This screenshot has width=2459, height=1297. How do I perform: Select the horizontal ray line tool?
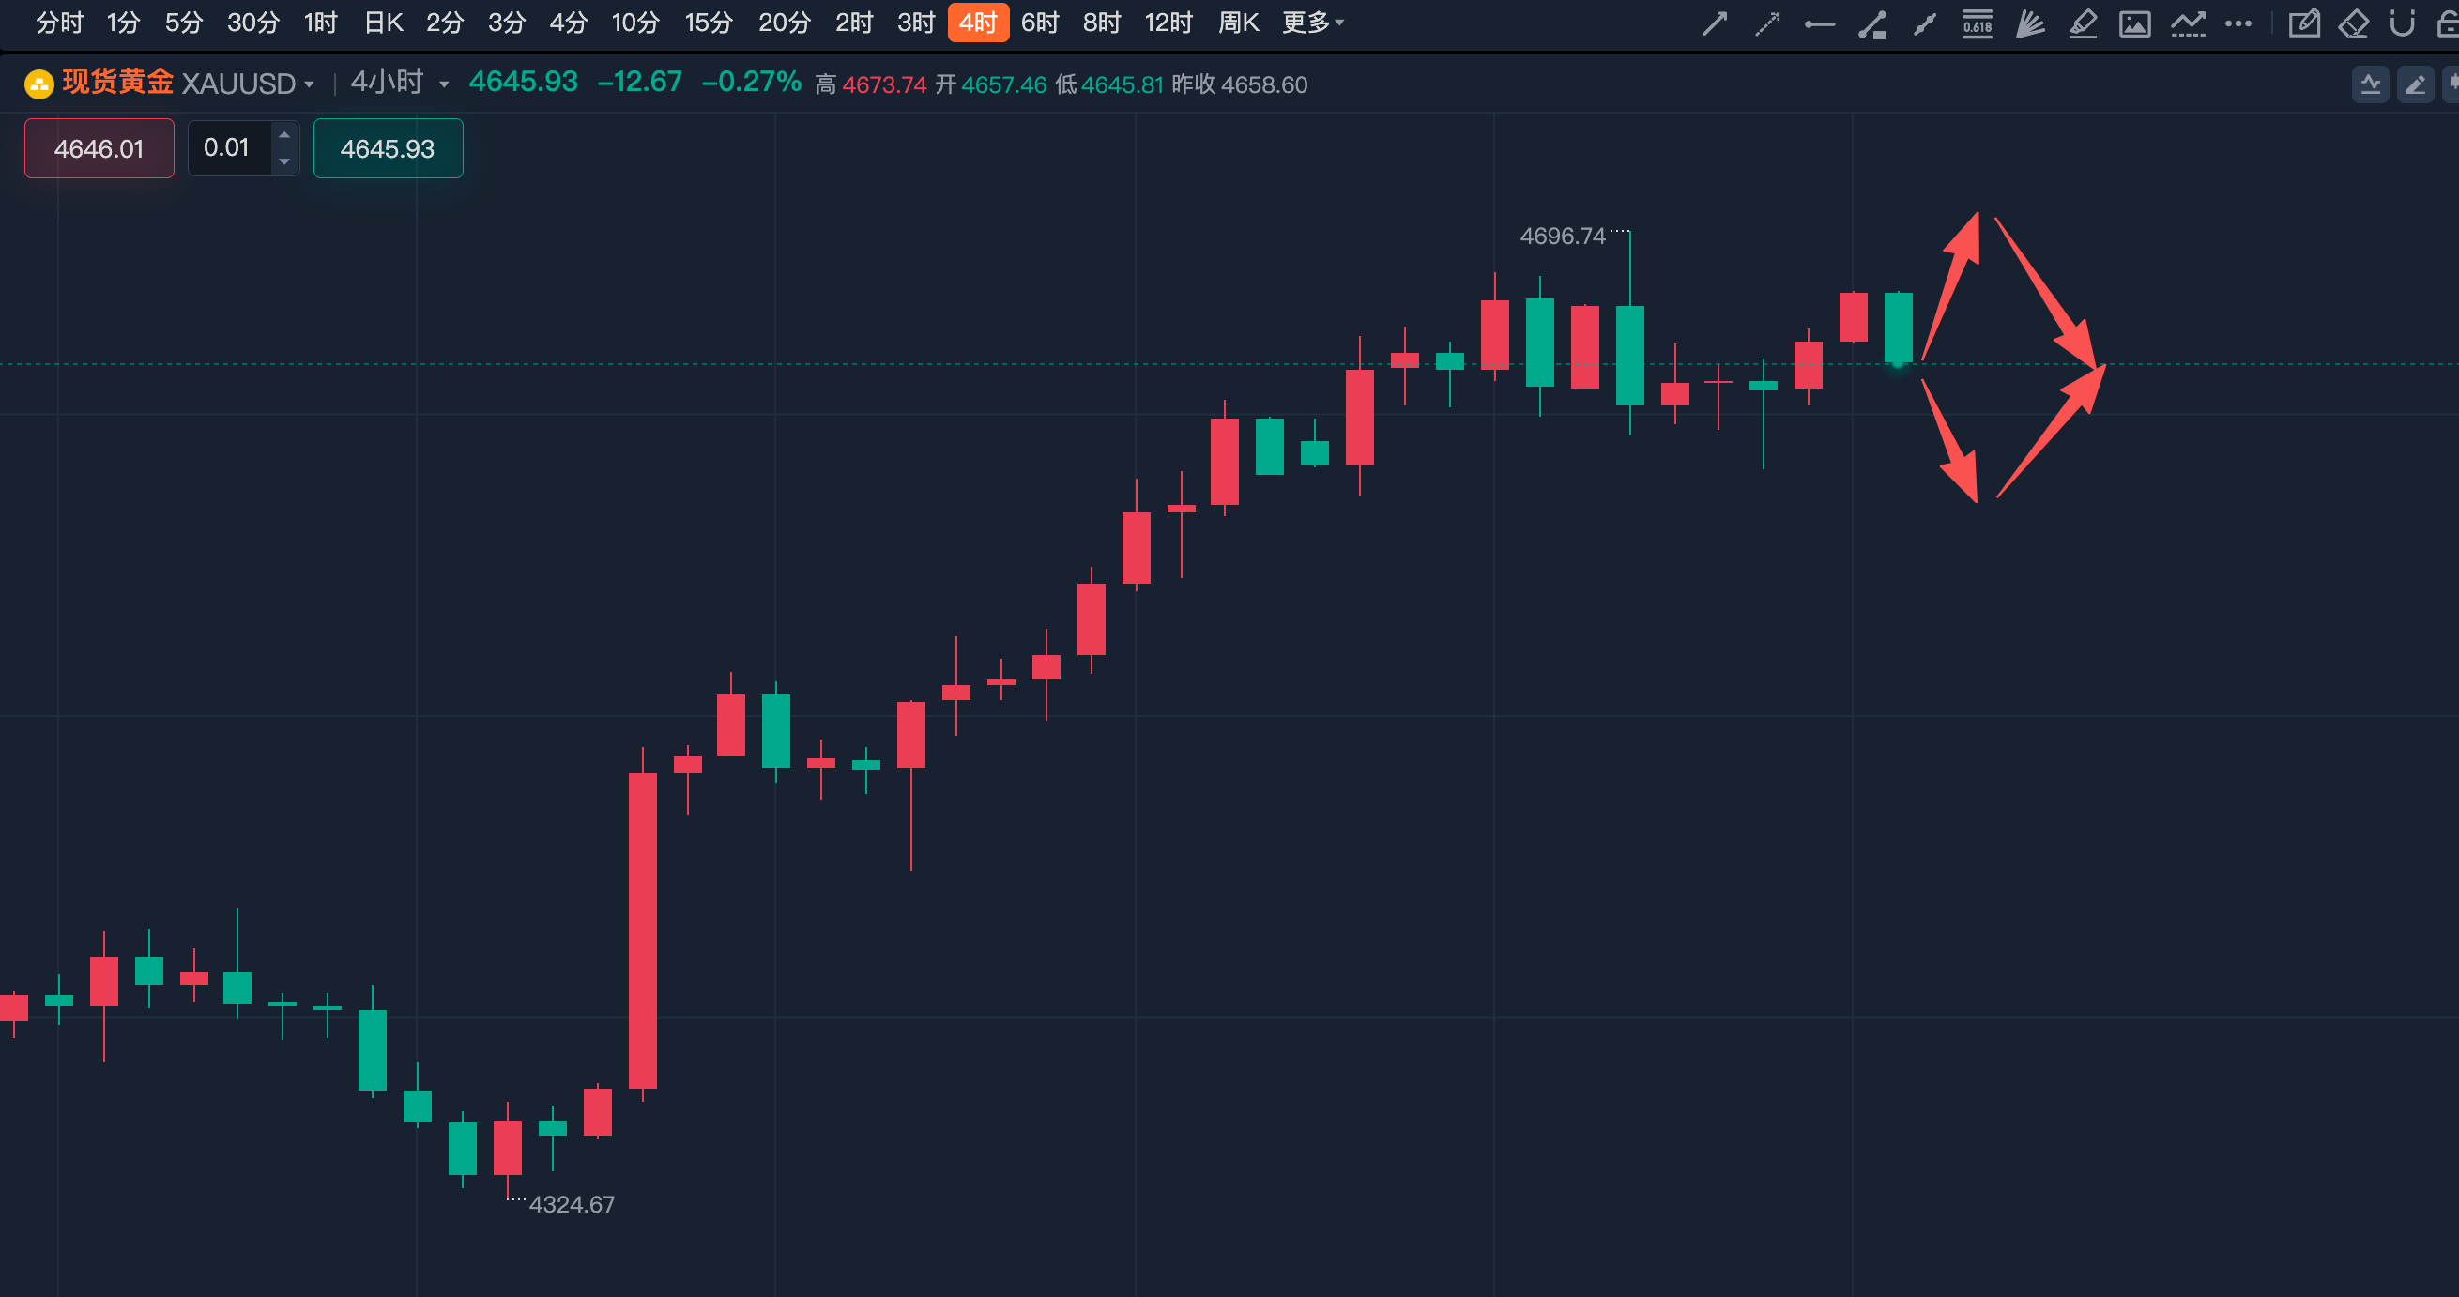1820,23
